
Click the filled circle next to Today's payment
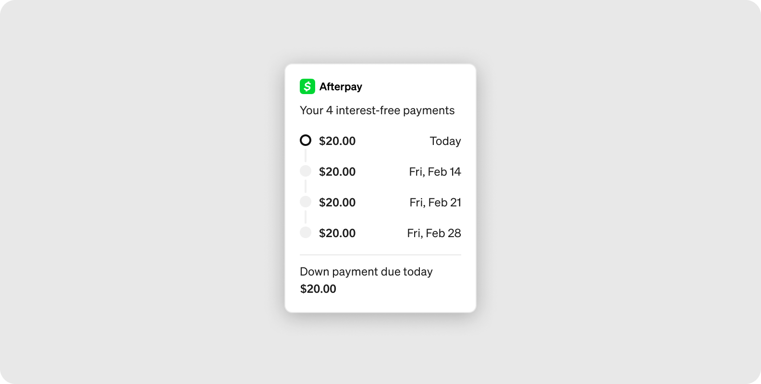[306, 141]
